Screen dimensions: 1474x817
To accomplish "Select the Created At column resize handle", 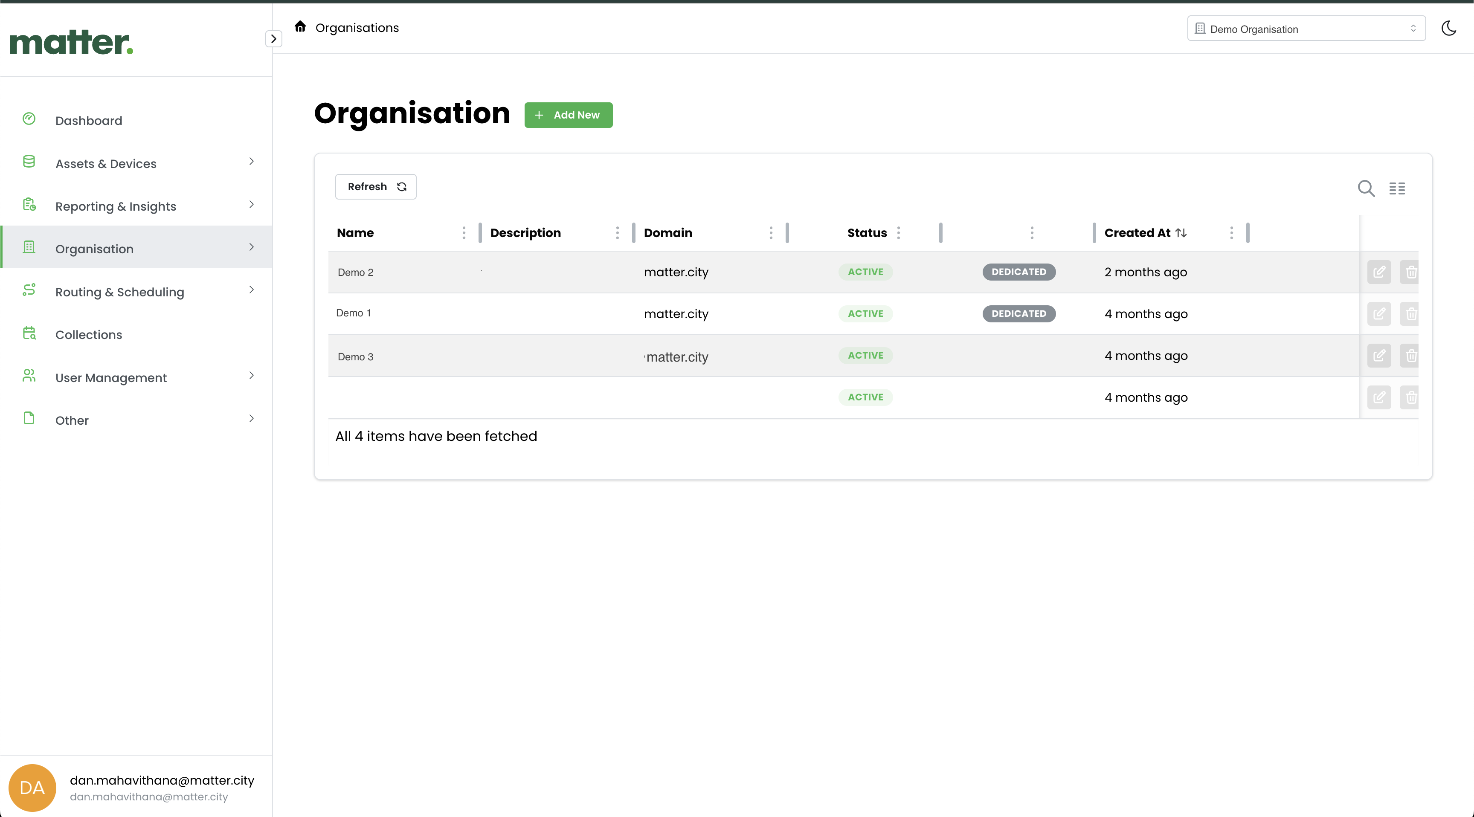I will point(1248,233).
